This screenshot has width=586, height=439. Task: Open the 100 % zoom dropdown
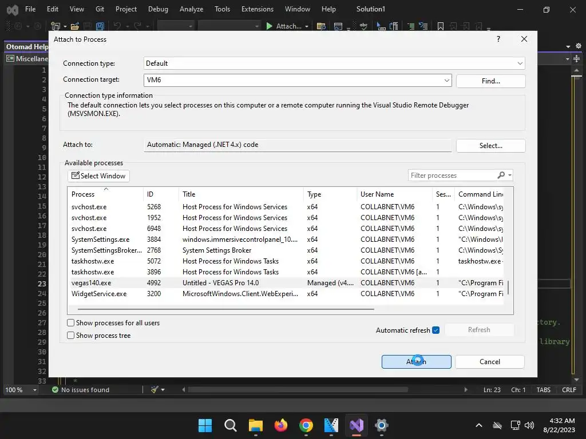pos(35,390)
